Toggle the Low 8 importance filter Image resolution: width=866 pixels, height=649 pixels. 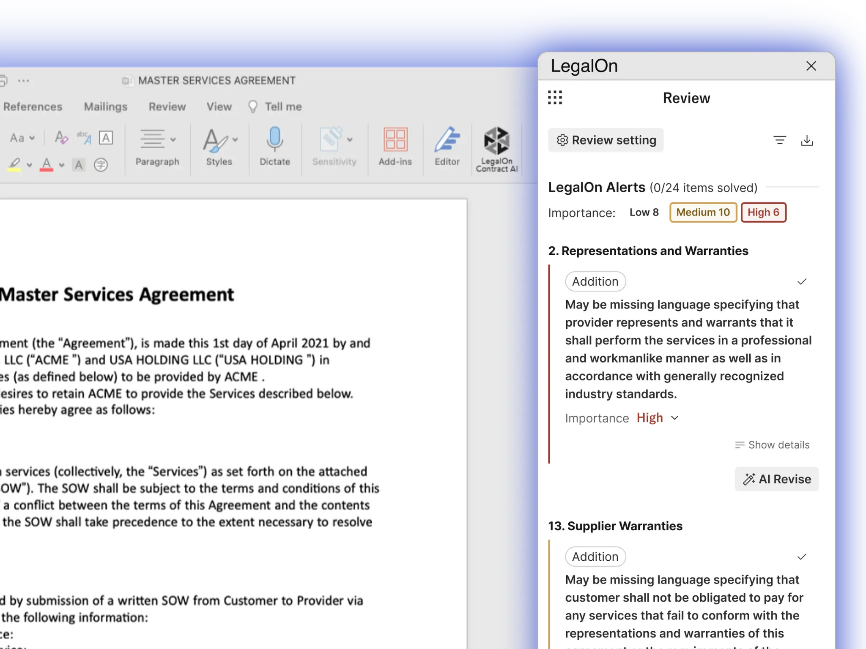click(644, 212)
